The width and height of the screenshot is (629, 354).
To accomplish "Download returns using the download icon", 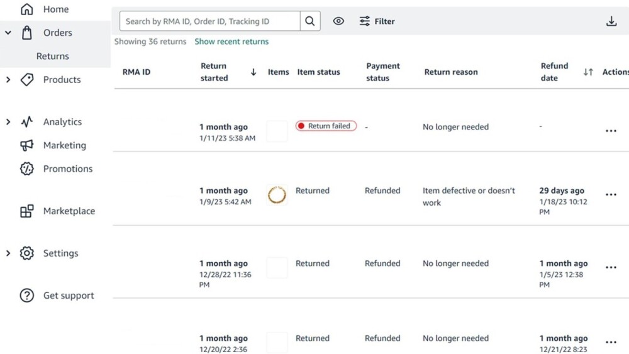I will tap(611, 21).
